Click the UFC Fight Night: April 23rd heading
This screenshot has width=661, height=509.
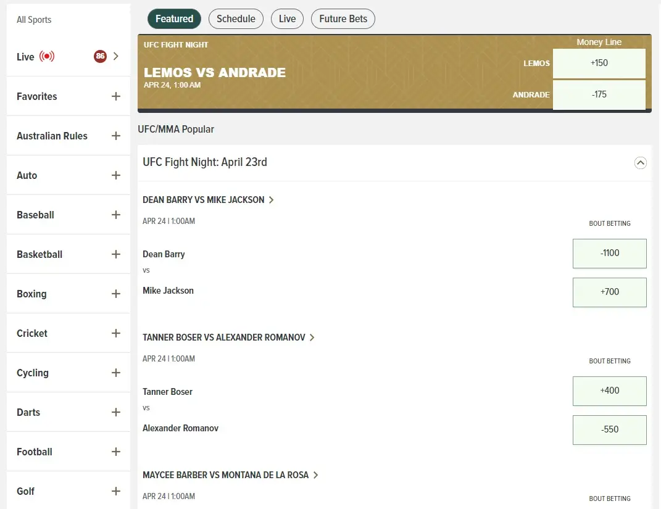coord(205,162)
